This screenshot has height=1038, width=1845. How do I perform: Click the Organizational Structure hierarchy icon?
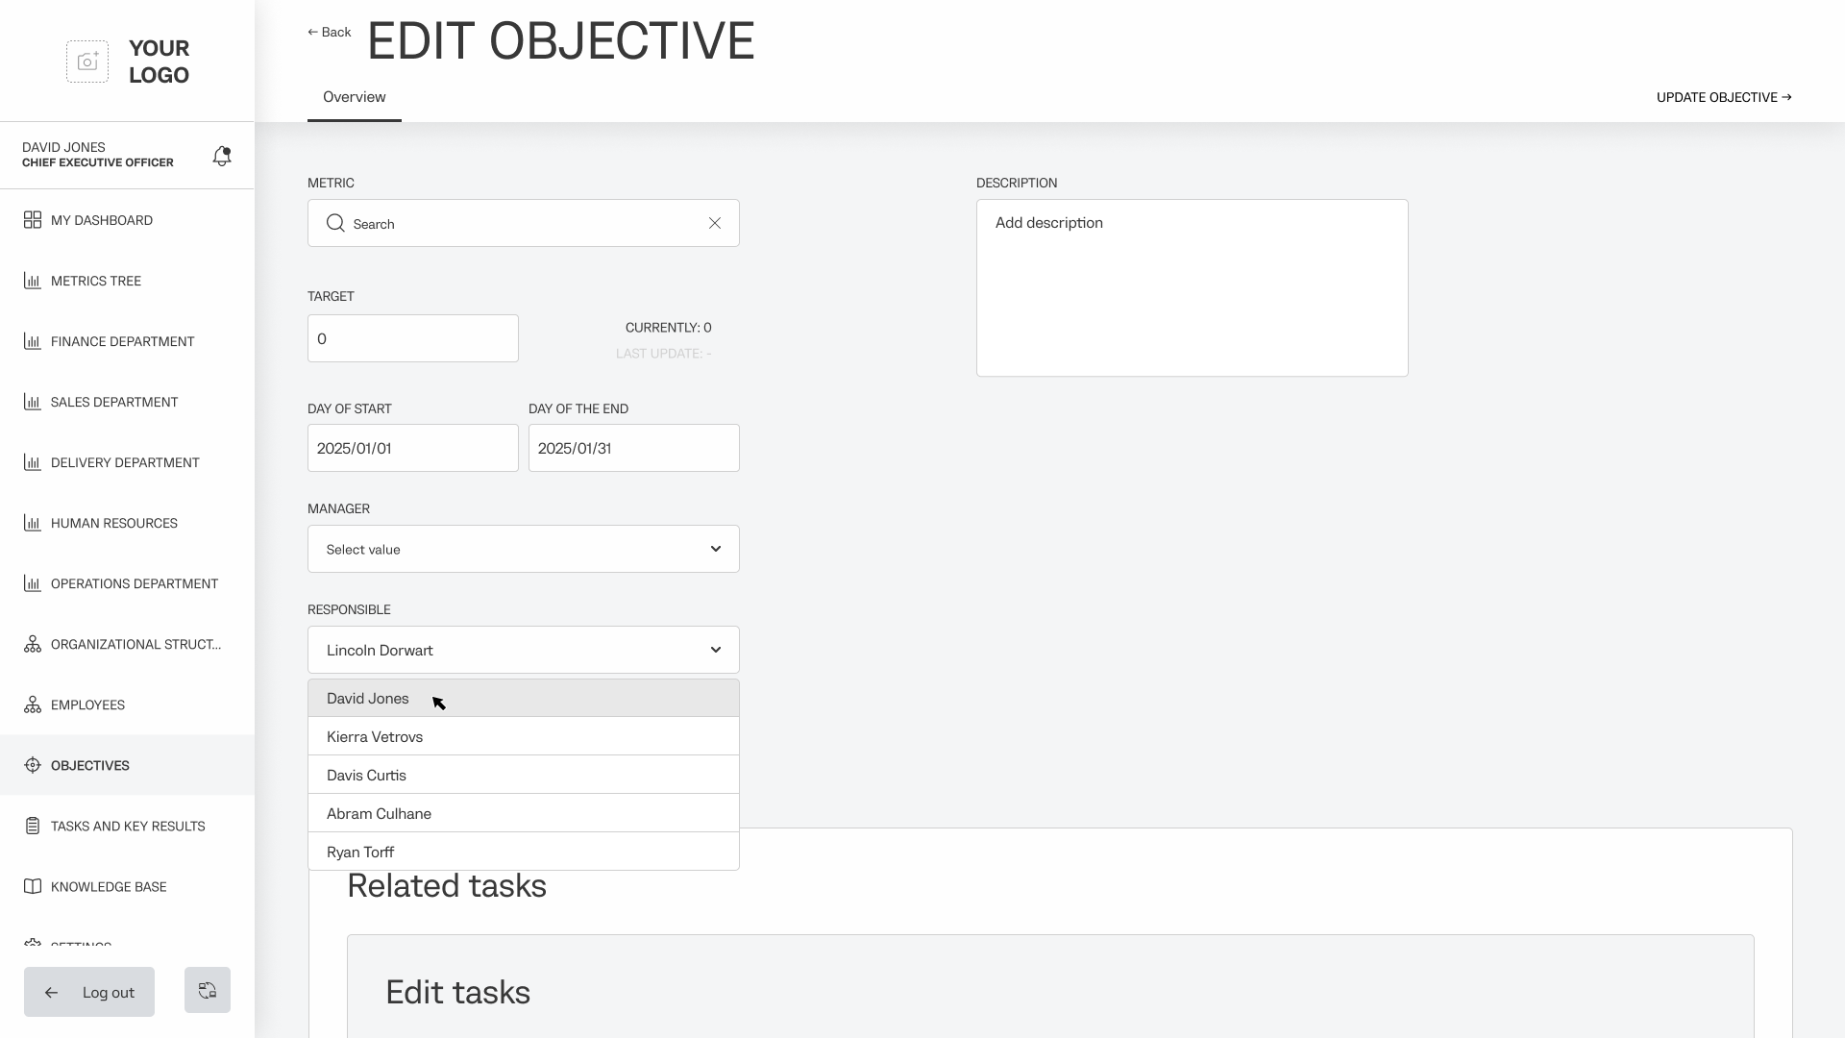[x=33, y=644]
